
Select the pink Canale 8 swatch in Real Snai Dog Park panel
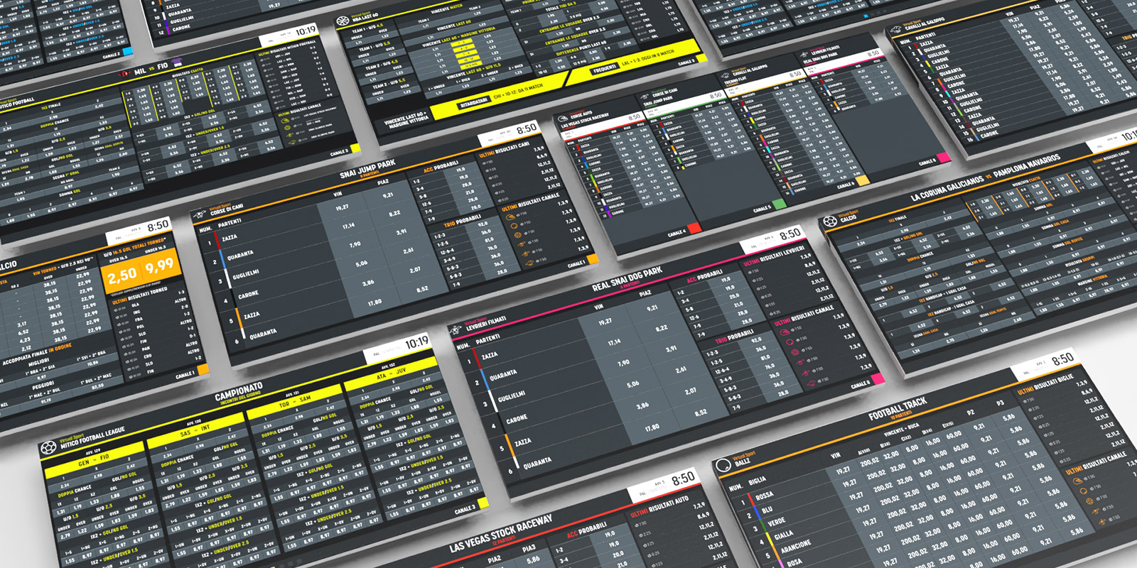coord(876,378)
